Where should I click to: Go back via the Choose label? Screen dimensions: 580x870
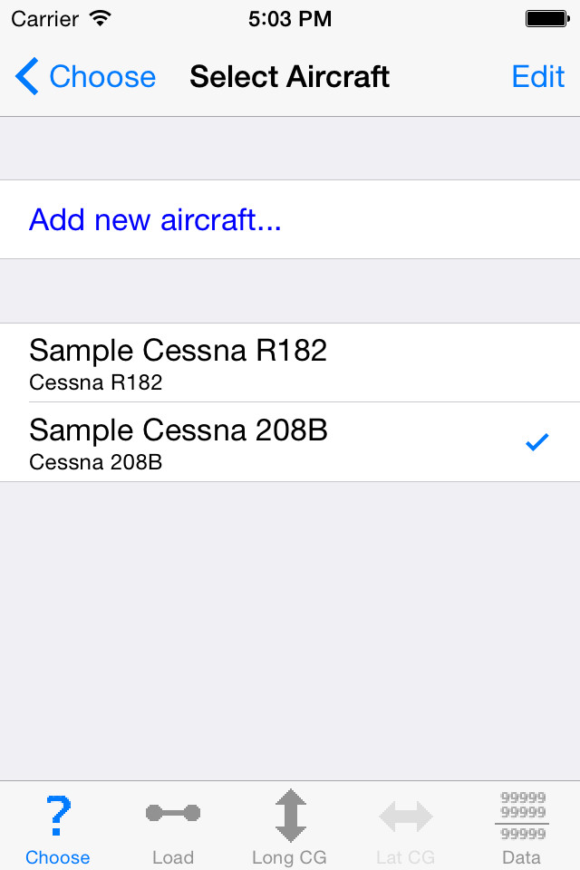(102, 76)
